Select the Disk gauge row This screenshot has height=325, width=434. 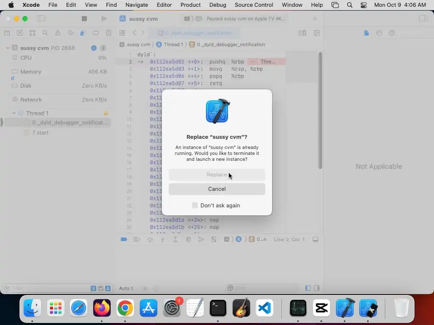click(x=59, y=85)
